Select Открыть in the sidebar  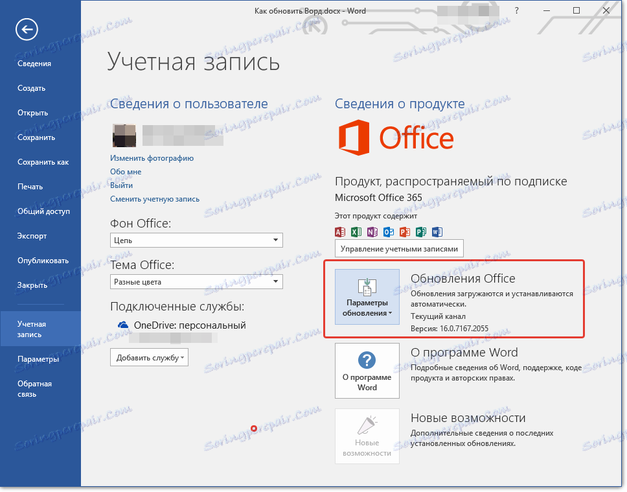click(x=33, y=113)
